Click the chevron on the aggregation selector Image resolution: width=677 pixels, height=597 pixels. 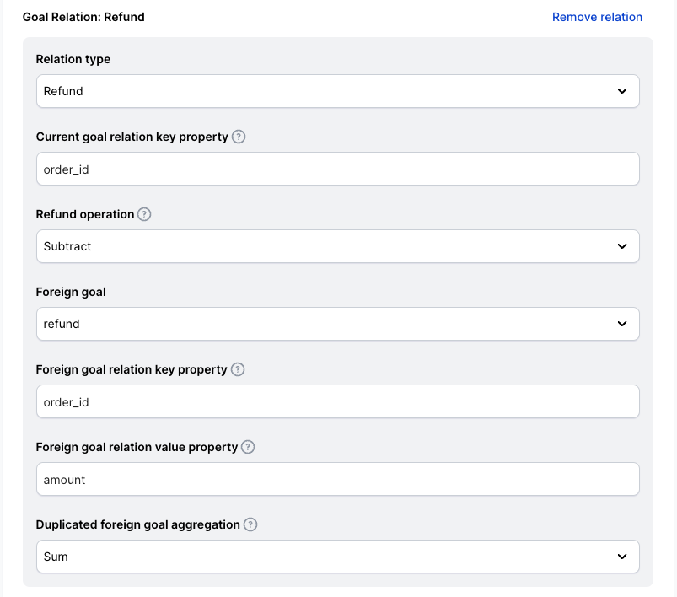point(622,557)
